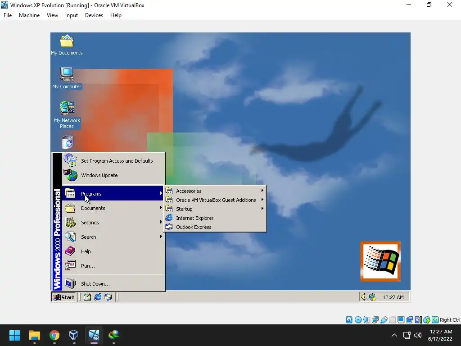461x346 pixels.
Task: Click VirtualBox network status indicator
Action: click(x=375, y=320)
